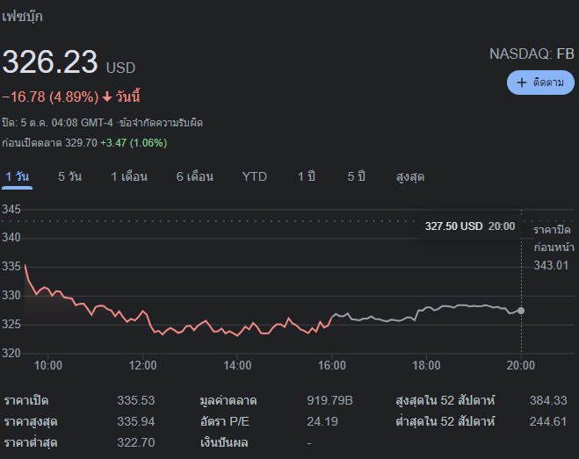Click the USD currency label beside the price
Viewport: 579px width, 459px height.
(x=120, y=68)
